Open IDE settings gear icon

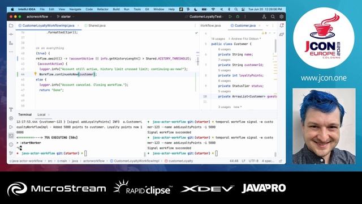(281, 16)
